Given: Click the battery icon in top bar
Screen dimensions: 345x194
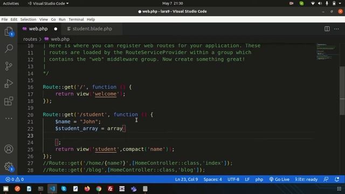Looking at the screenshot, I should click(x=334, y=3).
